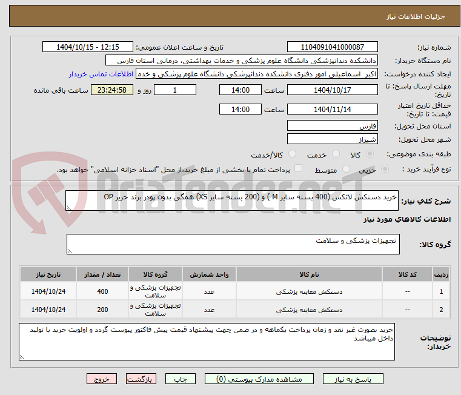
Task: Select the 'کالا/خدمت' radio button
Action: [x=292, y=154]
